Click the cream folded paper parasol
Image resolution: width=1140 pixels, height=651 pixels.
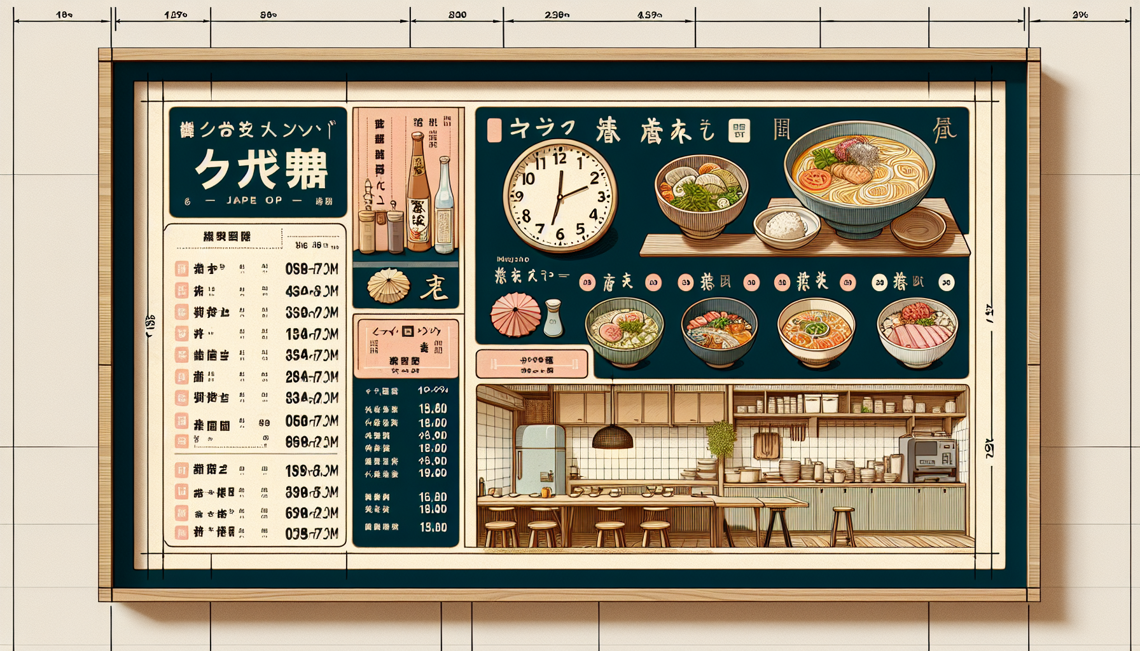pos(389,285)
